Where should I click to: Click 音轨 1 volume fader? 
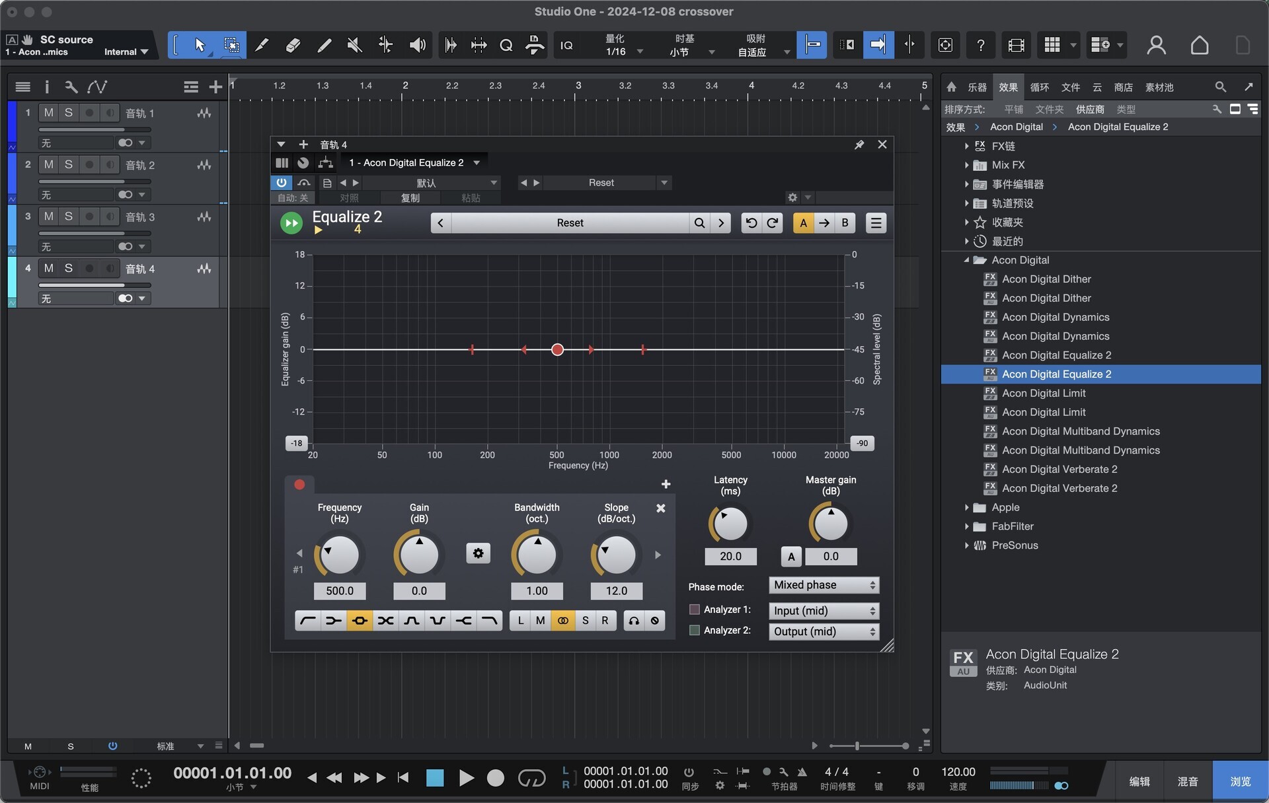click(95, 129)
